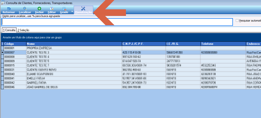Enable Pesquisar automaticamente checkbox
This screenshot has height=118, width=261.
[x=237, y=21]
